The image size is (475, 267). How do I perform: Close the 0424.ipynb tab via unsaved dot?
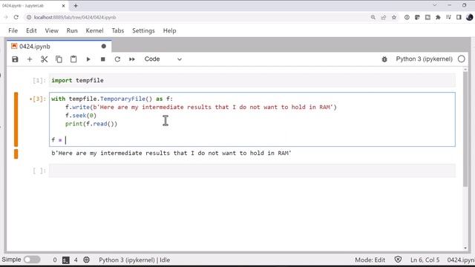coord(104,46)
